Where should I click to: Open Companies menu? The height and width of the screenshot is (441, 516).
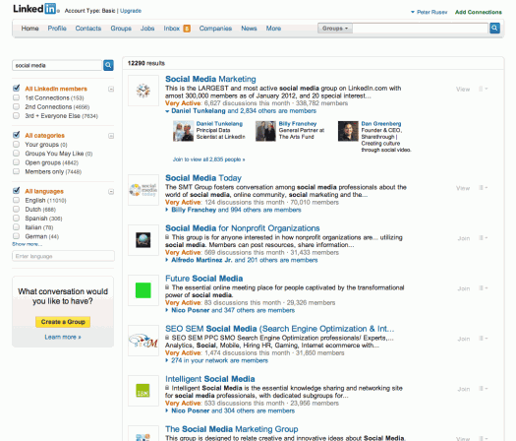(x=215, y=29)
